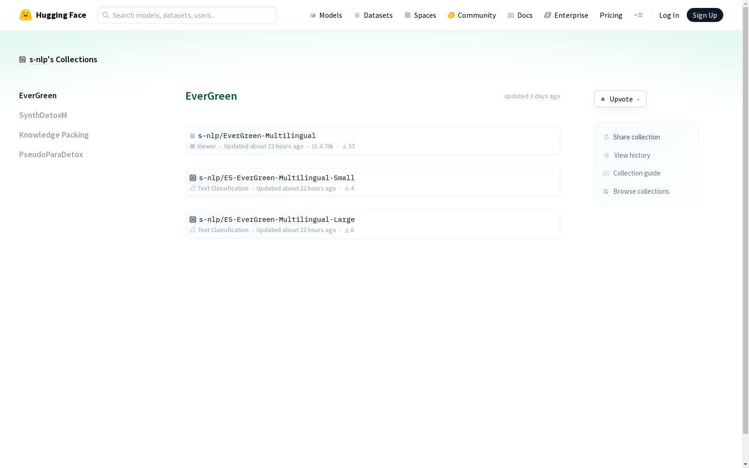Click download icon on Multilingual-Small card
The height and width of the screenshot is (468, 749).
point(347,189)
